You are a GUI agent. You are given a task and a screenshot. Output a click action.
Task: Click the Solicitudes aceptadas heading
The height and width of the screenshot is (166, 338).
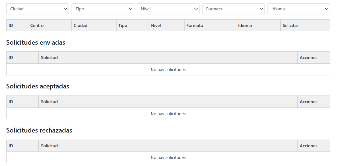[x=38, y=86]
